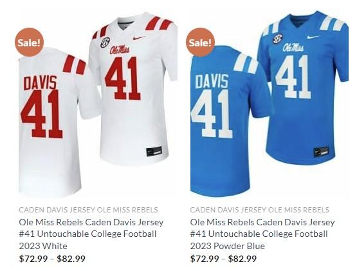This screenshot has height=271, width=357.
Task: Open the powder blue Ole Miss jersey front image
Action: 304,88
